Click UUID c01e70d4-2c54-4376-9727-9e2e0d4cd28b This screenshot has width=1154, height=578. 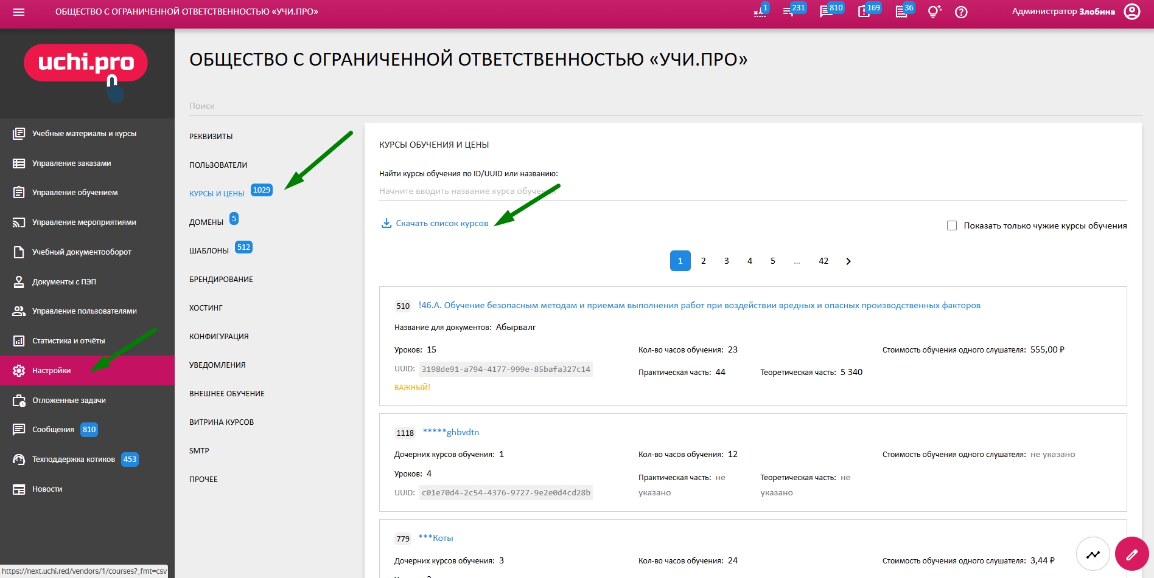click(506, 493)
